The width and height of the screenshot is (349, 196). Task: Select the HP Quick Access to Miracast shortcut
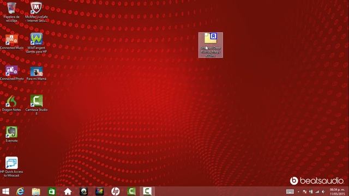coord(11,167)
